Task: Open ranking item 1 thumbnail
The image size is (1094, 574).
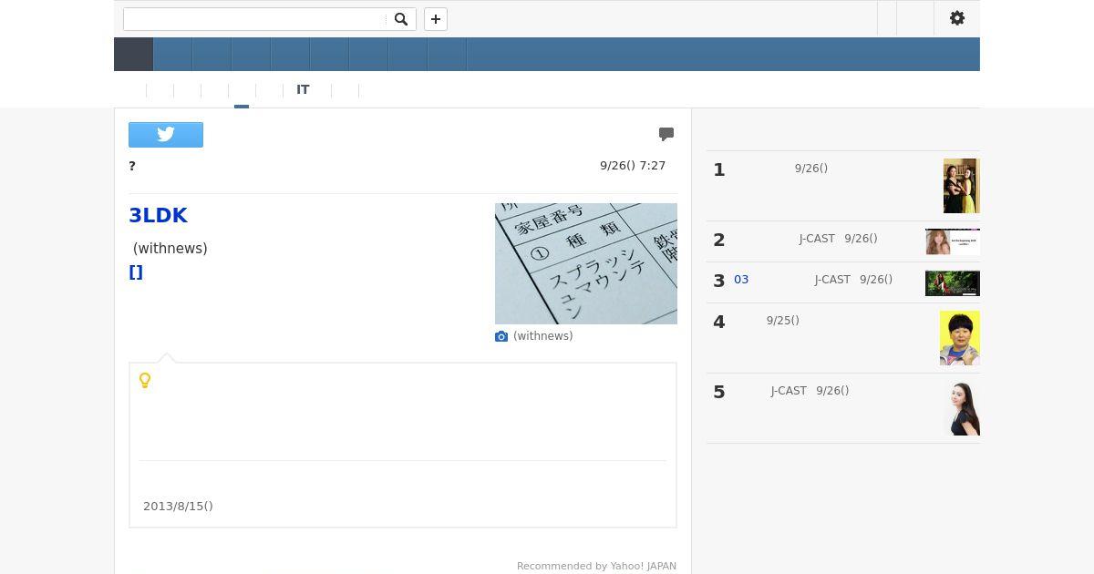Action: (x=962, y=186)
